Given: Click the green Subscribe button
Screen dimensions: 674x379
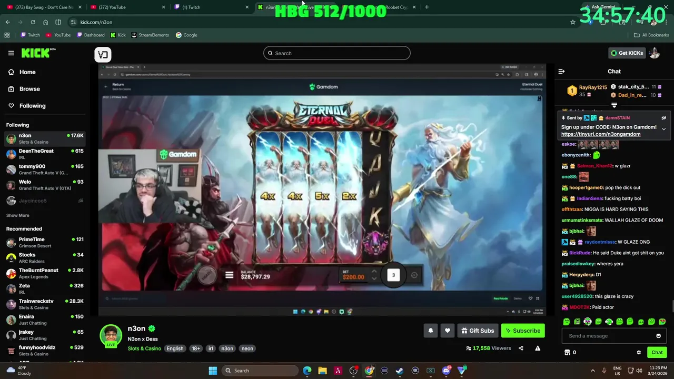Looking at the screenshot, I should point(523,331).
